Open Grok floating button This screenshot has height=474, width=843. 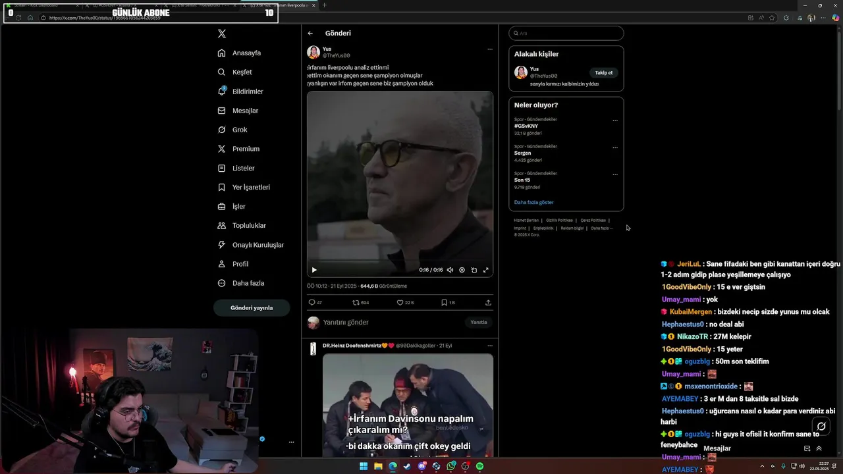821,427
